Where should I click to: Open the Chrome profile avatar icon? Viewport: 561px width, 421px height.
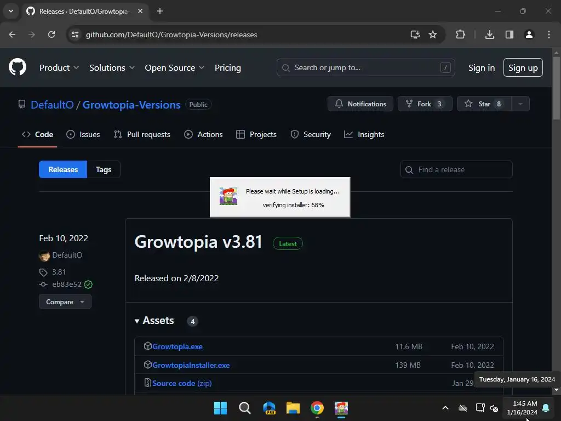529,35
